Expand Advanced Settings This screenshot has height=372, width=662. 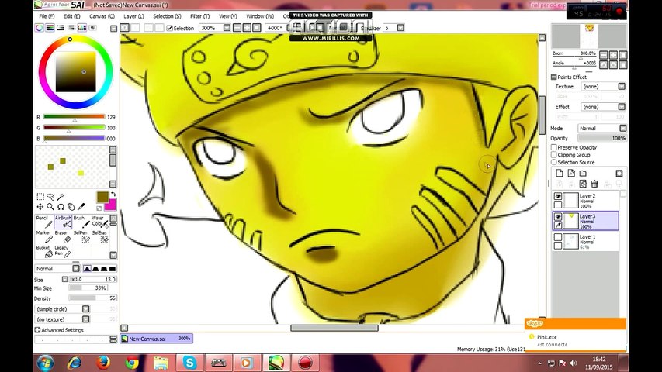tap(37, 330)
